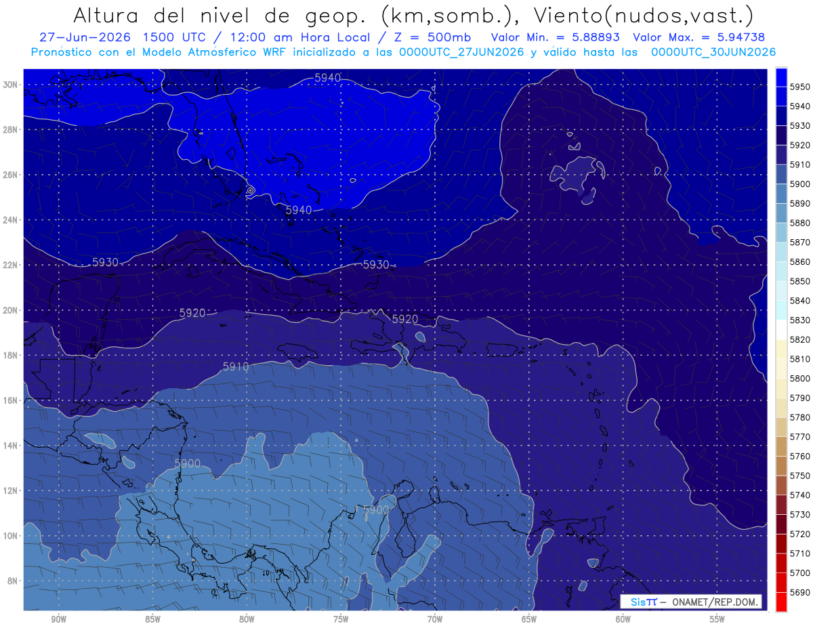This screenshot has width=813, height=628.
Task: Click the '80W' longitude axis label
Action: pyautogui.click(x=247, y=619)
